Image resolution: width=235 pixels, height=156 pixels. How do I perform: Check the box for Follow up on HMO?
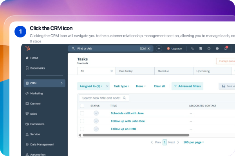coord(82,129)
